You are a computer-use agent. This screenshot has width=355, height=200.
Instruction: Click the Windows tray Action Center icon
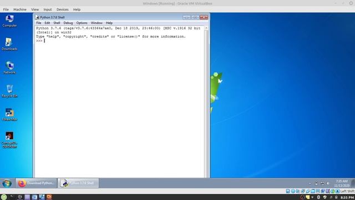point(317,183)
